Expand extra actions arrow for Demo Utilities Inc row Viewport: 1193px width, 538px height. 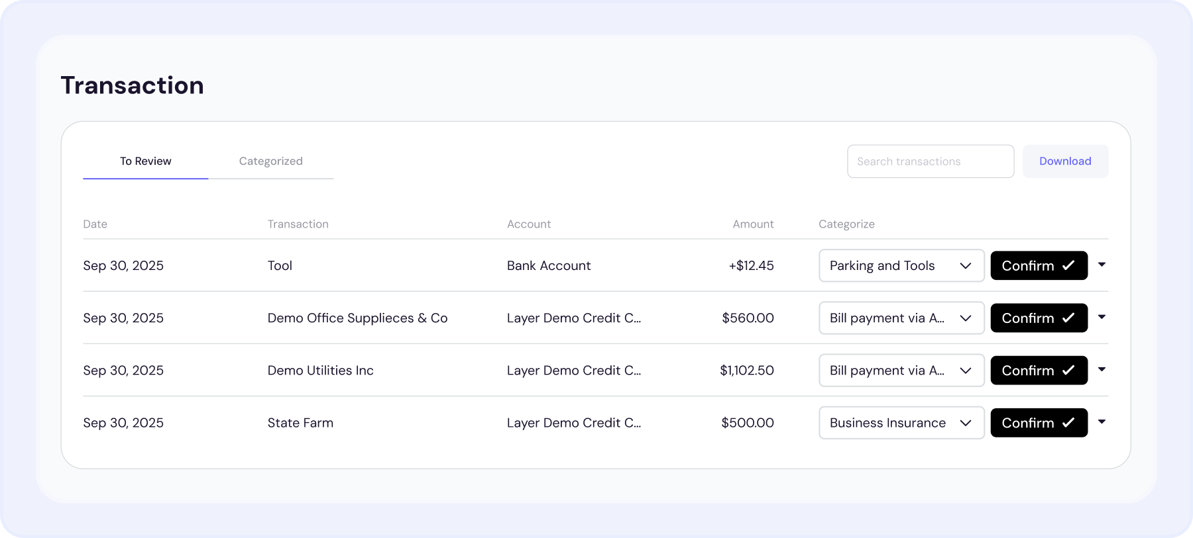(1102, 369)
